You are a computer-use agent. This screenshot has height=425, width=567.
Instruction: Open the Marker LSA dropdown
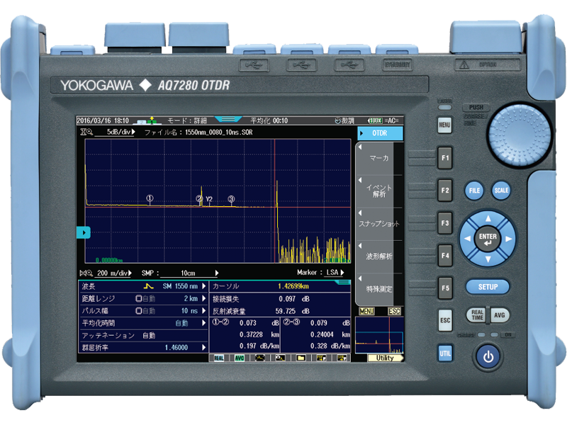coord(337,273)
